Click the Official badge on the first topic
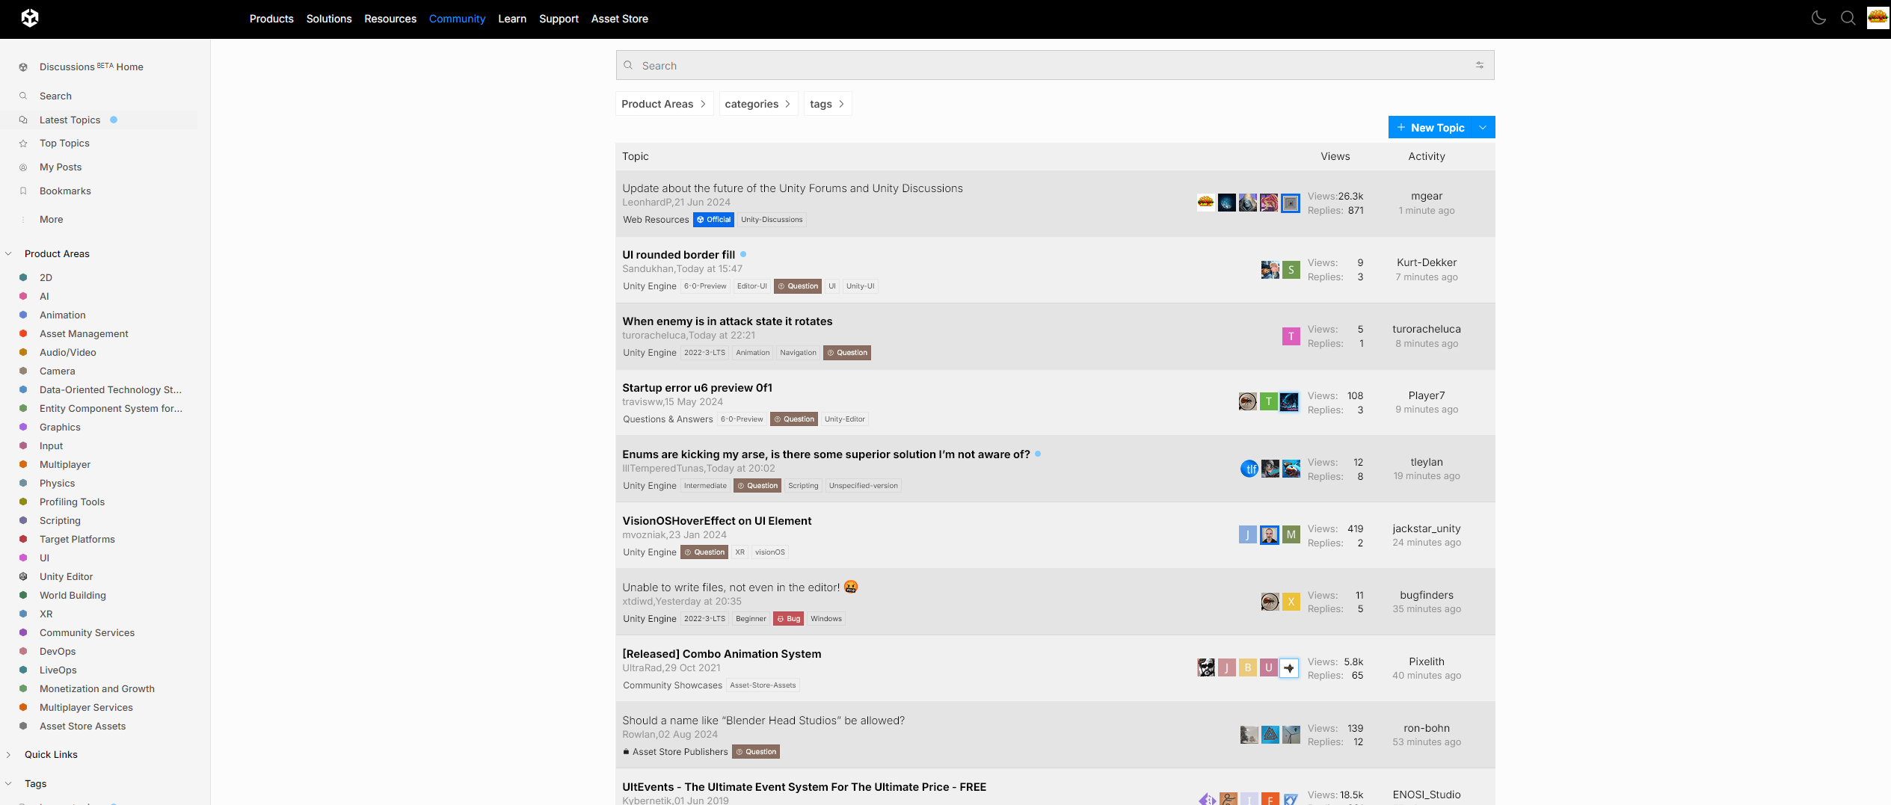 pyautogui.click(x=713, y=220)
